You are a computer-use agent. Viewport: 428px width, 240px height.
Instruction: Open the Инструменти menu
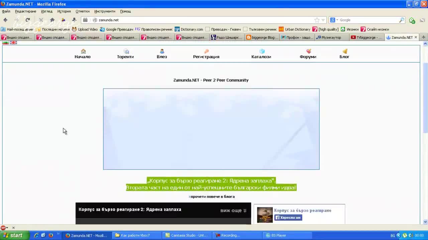[105, 11]
